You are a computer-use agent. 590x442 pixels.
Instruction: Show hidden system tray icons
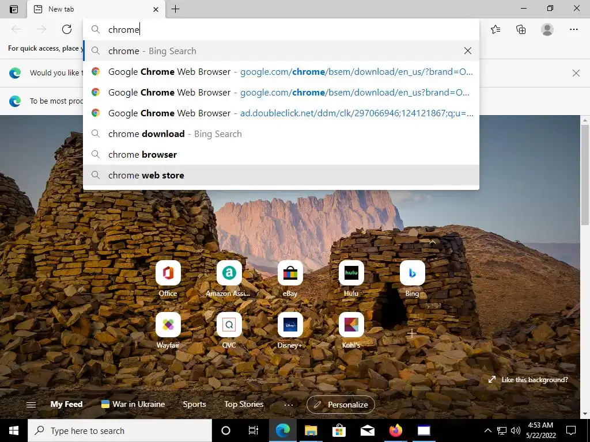point(487,430)
